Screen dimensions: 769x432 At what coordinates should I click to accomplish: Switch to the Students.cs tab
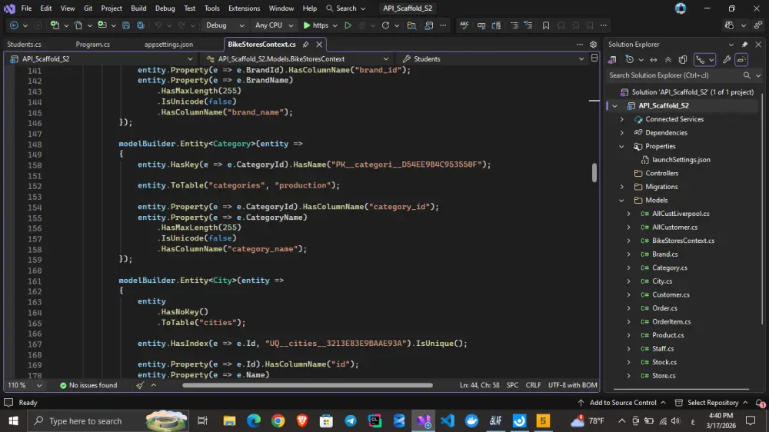tap(24, 44)
